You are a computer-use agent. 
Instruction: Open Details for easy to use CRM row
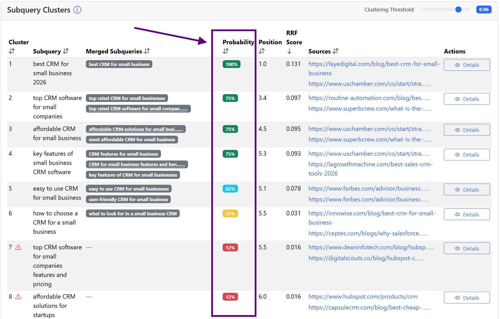point(467,190)
